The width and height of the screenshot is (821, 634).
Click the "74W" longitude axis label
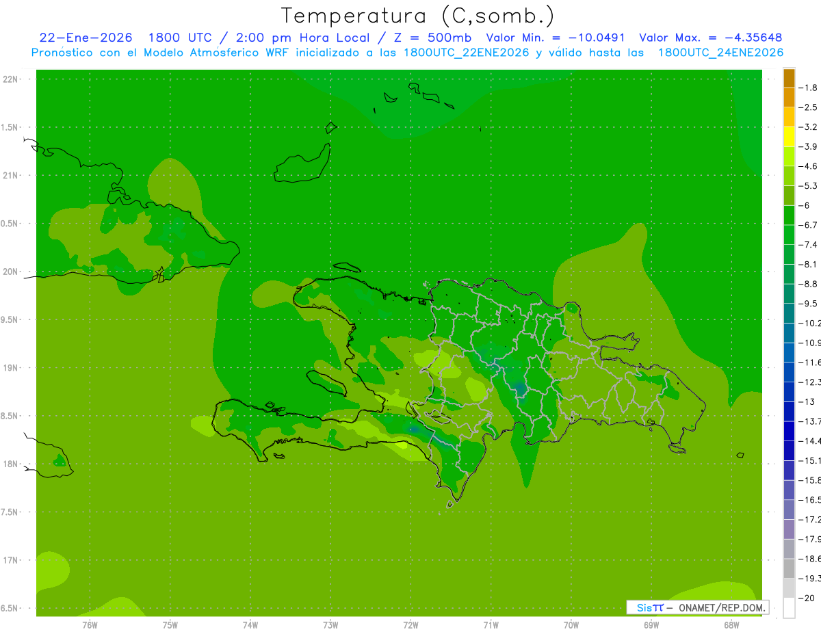tap(250, 624)
